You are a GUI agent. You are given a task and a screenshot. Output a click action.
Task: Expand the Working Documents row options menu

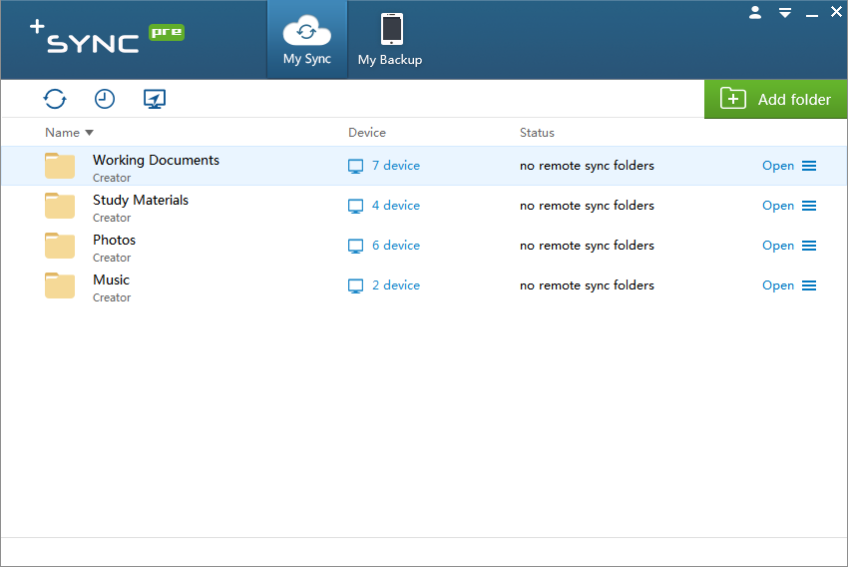click(x=809, y=166)
